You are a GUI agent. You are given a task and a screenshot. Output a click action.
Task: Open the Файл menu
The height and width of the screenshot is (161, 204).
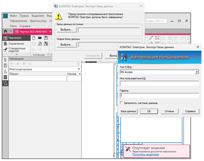tap(13, 16)
